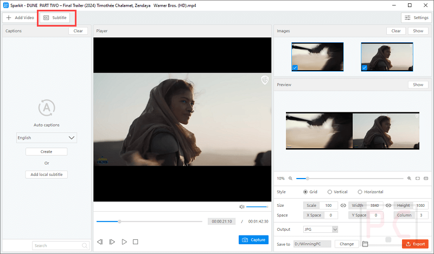Select Vertical style
Image resolution: width=434 pixels, height=254 pixels.
337,192
